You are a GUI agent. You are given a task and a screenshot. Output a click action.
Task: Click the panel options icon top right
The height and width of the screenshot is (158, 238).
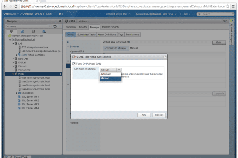click(x=225, y=21)
